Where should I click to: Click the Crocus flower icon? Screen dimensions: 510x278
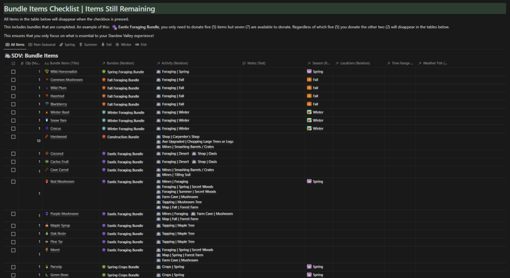point(47,129)
